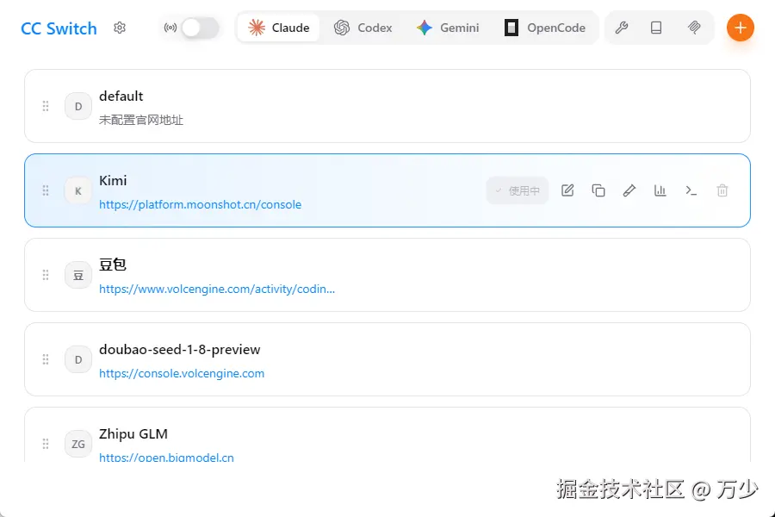This screenshot has height=517, width=775.
Task: Switch to the Claude tab
Action: tap(279, 28)
